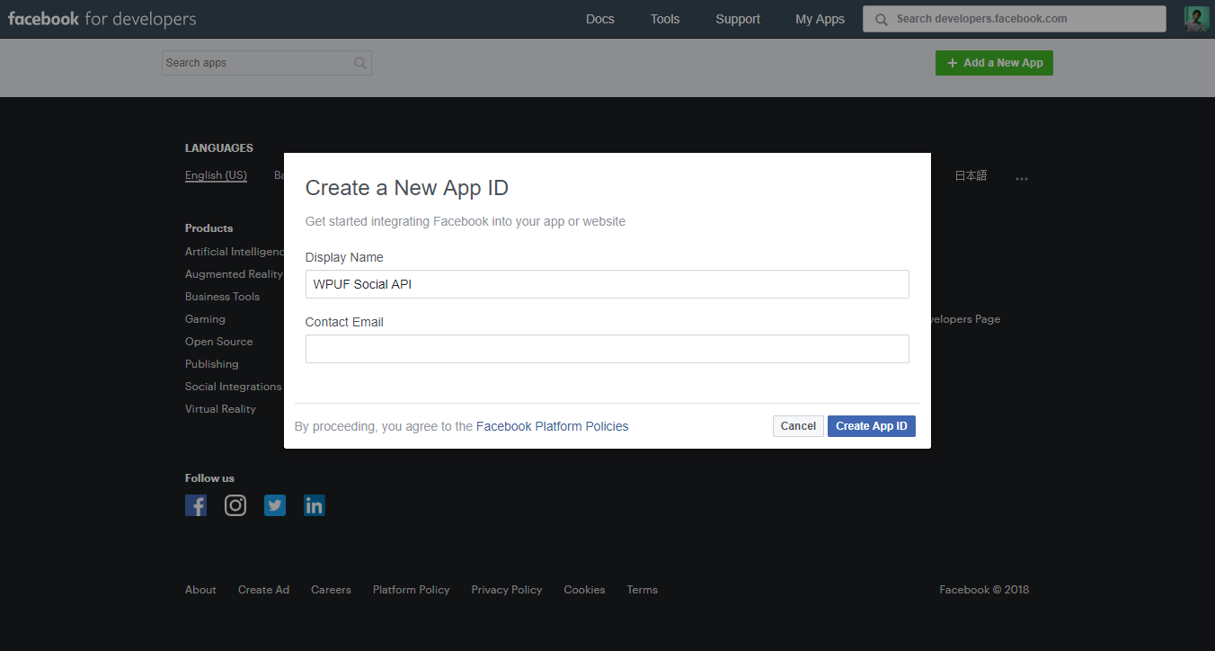This screenshot has height=651, width=1215.
Task: Click the Add a New App button
Action: (994, 63)
